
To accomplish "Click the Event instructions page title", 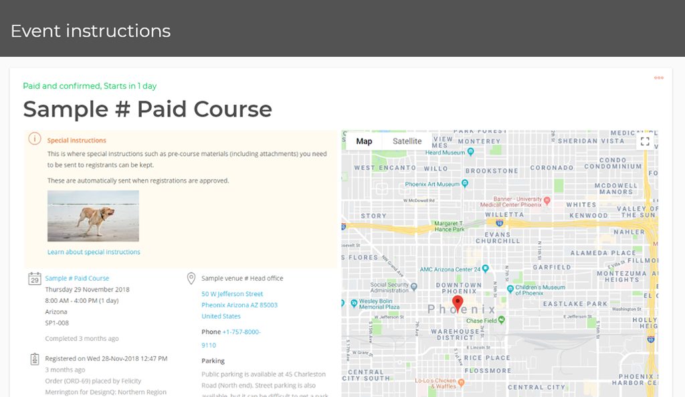I will coord(90,31).
